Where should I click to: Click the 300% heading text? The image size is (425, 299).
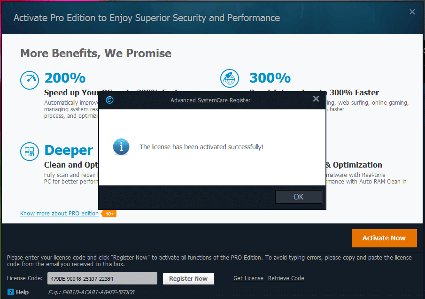point(270,78)
